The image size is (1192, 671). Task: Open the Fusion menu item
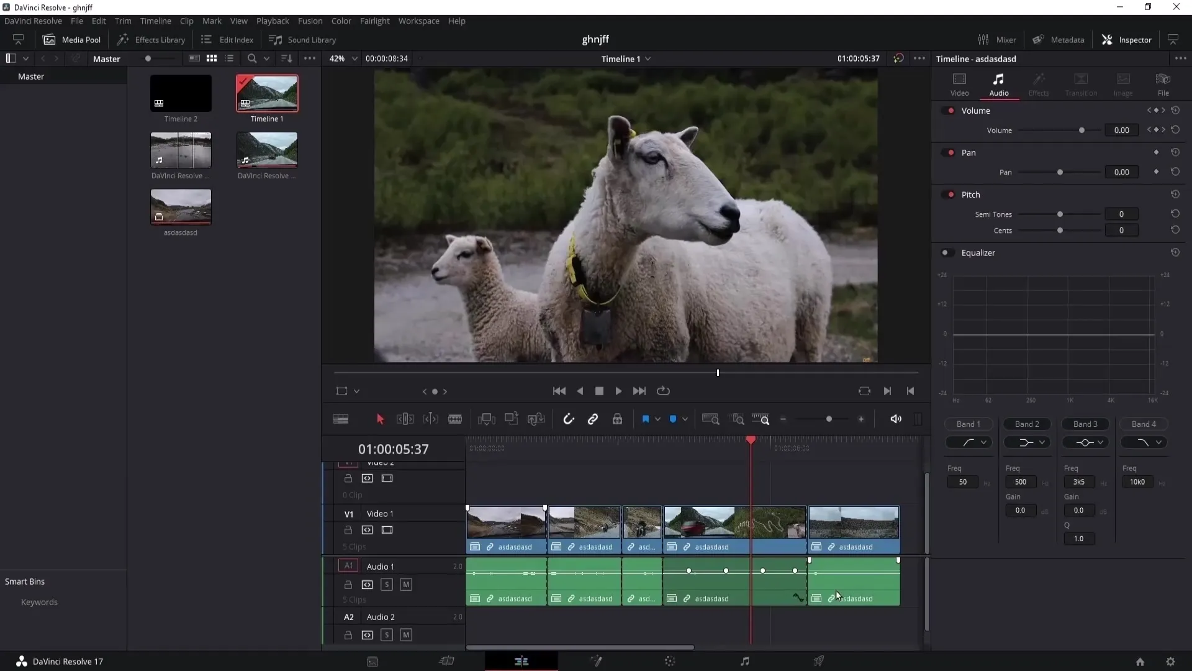pos(310,21)
